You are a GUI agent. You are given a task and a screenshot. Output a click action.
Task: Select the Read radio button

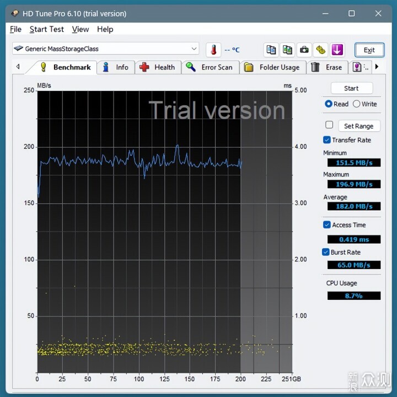click(329, 104)
